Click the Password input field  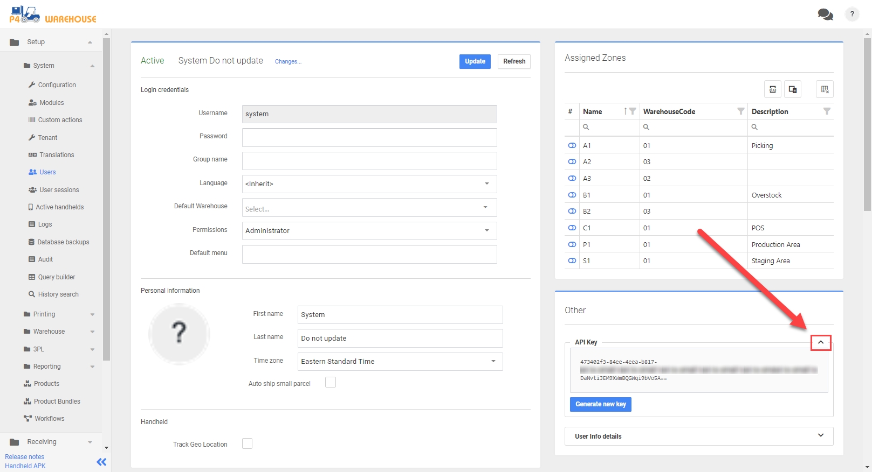pyautogui.click(x=369, y=137)
